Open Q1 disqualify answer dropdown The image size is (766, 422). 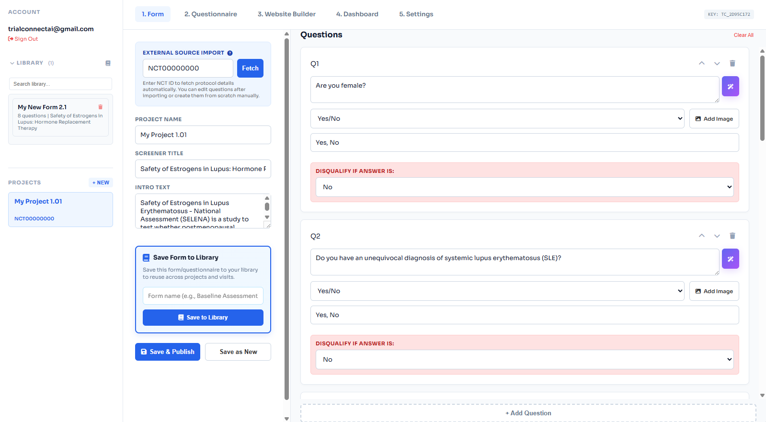click(525, 187)
